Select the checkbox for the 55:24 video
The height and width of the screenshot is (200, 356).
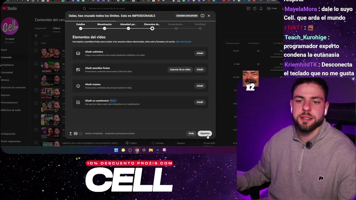(x=36, y=51)
